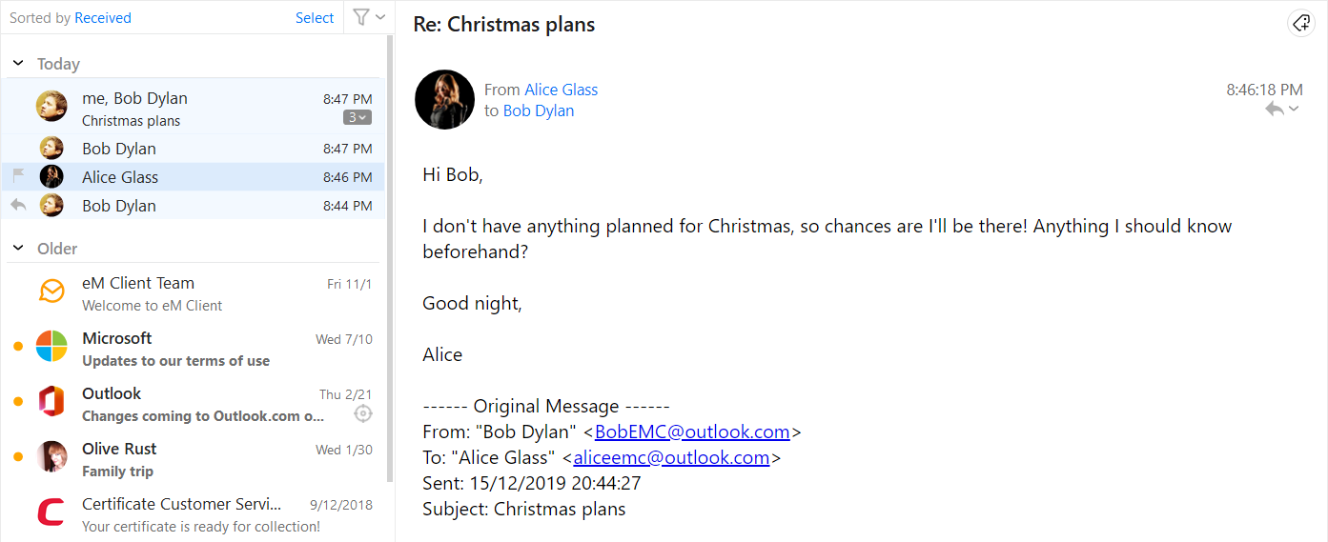Click the Select button in list header
This screenshot has width=1328, height=542.
[x=315, y=17]
